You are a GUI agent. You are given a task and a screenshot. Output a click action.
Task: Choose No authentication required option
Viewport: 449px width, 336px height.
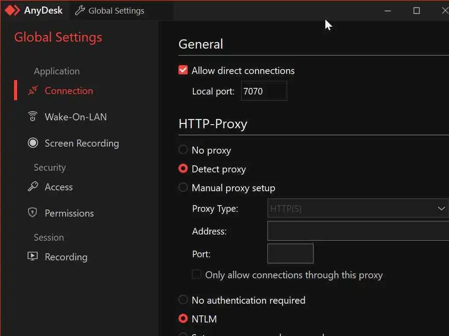coord(183,300)
